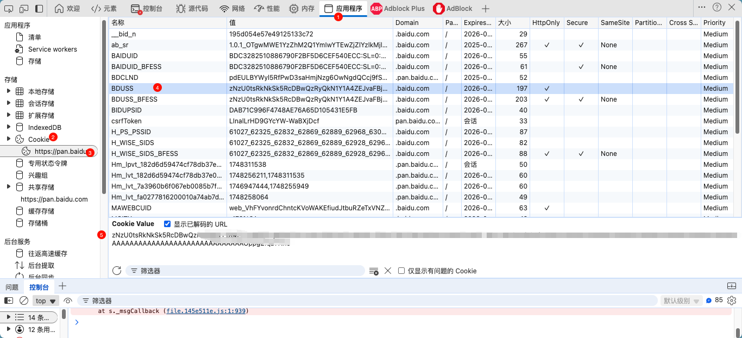Toggle the device emulation icon
The image size is (742, 338).
24,9
